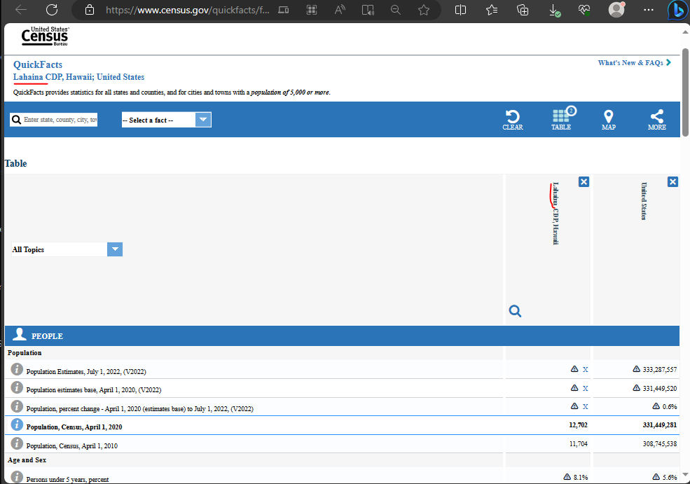Open the Immersive Reader icon
Viewport: 690px width, 484px height.
point(368,10)
